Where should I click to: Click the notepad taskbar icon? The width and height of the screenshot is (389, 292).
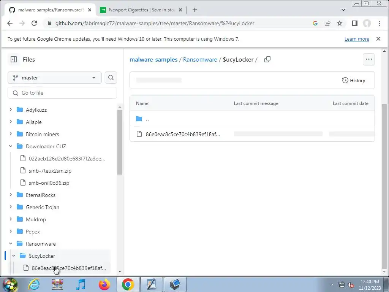[x=152, y=284]
